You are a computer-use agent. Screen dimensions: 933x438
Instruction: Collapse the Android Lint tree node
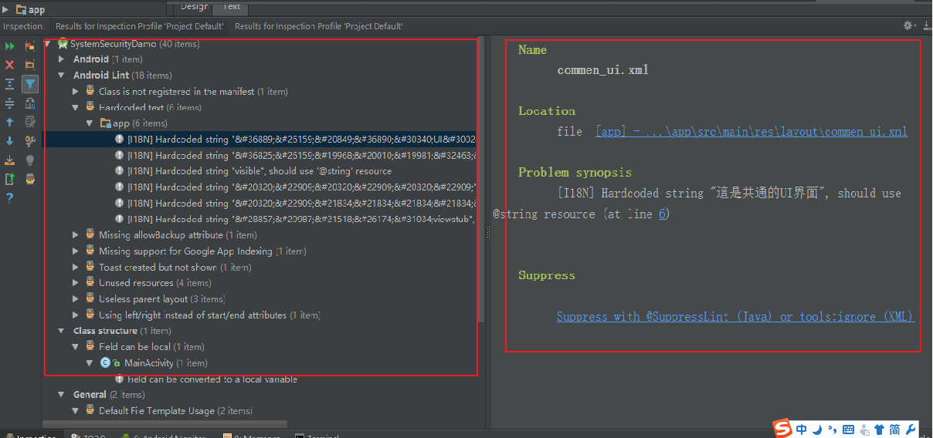[x=62, y=76]
